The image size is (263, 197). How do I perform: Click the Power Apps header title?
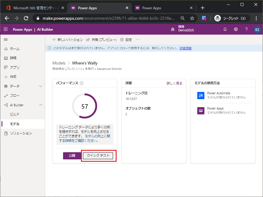click(x=22, y=30)
